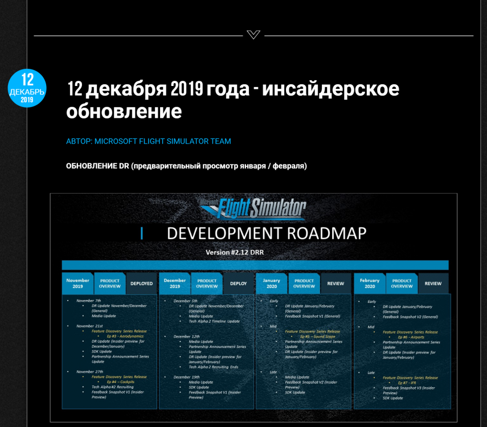
Task: Click the DEPLOY status marker for December 2019
Action: (239, 283)
